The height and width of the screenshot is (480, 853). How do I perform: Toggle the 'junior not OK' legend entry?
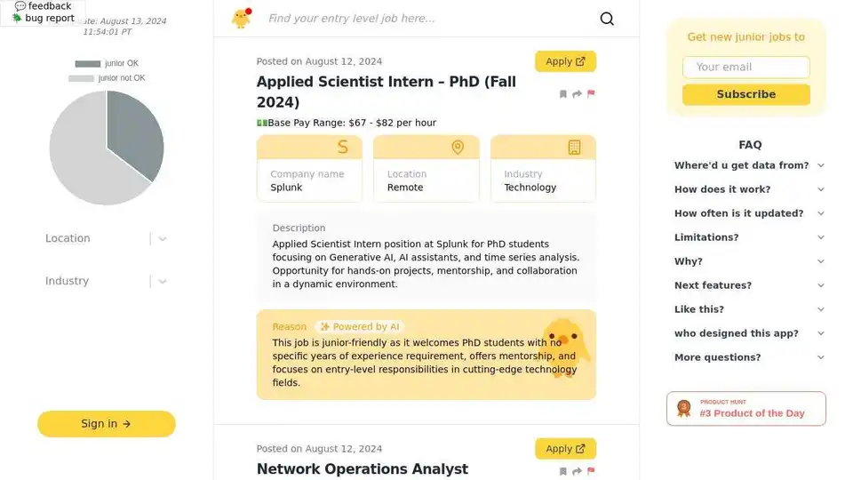point(107,78)
